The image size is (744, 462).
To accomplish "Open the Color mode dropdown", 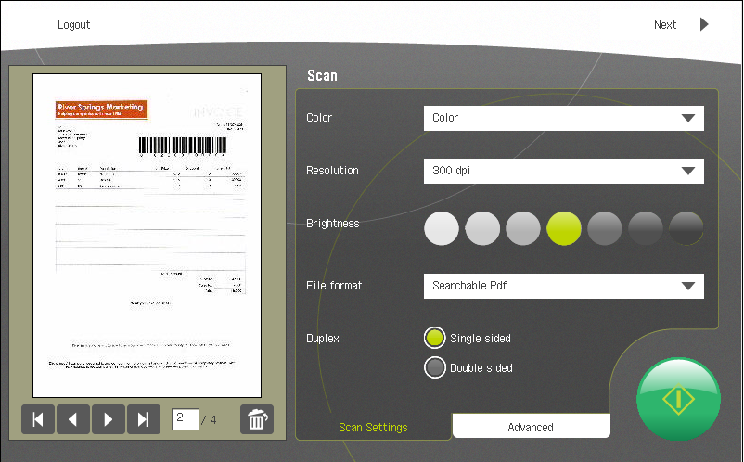I will click(563, 118).
